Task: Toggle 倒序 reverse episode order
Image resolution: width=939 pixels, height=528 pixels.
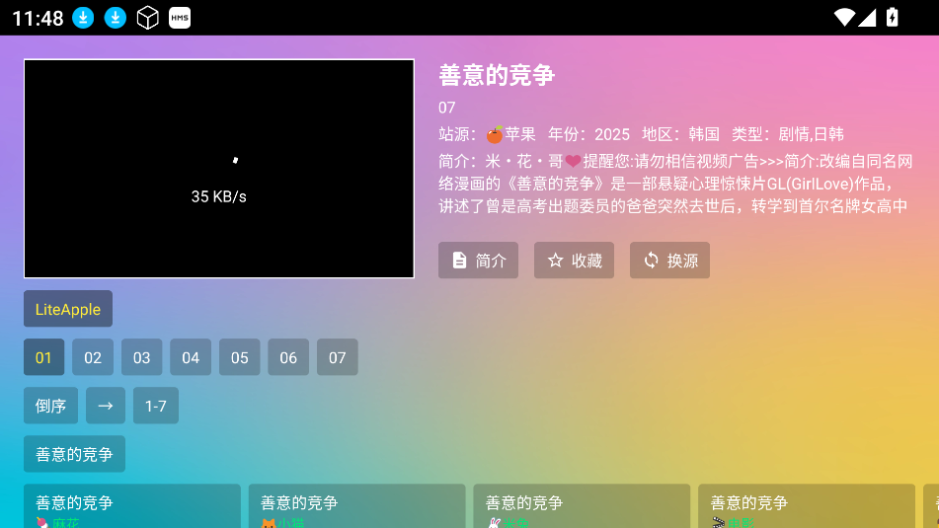Action: point(51,406)
